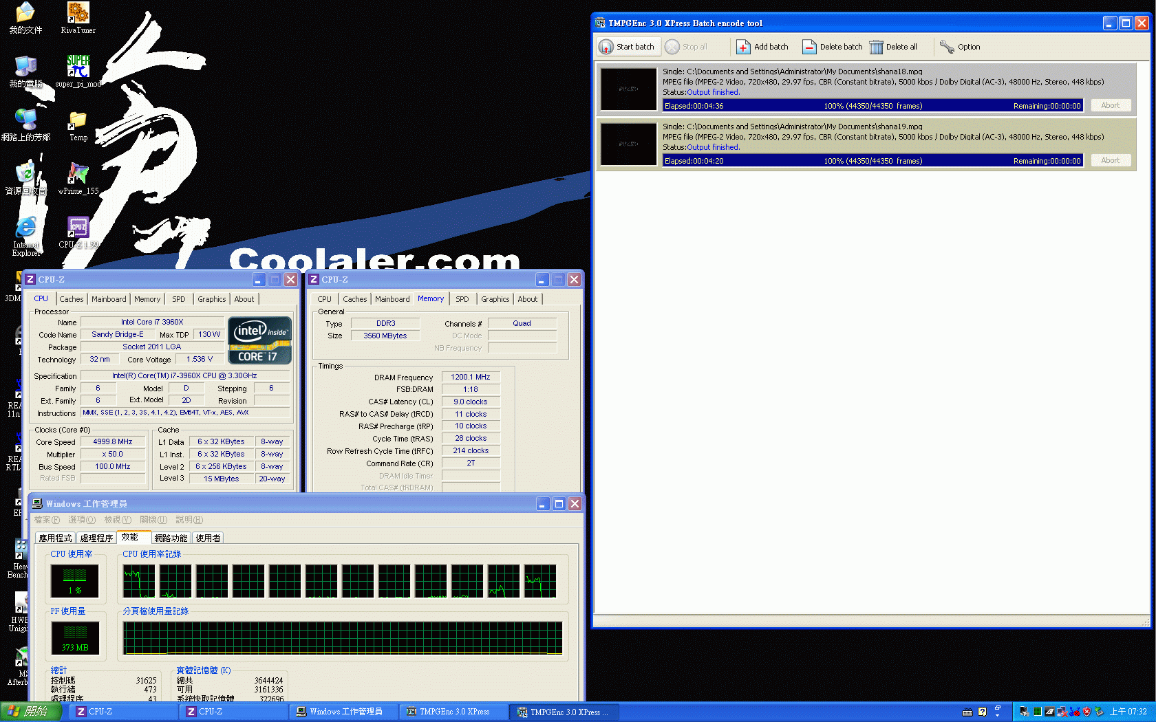Image resolution: width=1156 pixels, height=722 pixels.
Task: Open 選項 menu in Task Manager
Action: (82, 520)
